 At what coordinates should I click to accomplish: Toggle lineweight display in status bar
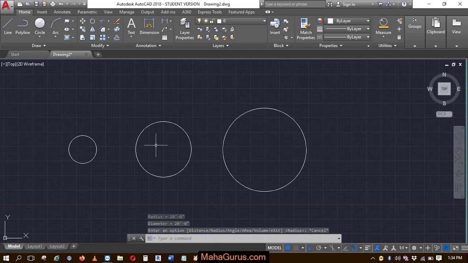point(368,248)
